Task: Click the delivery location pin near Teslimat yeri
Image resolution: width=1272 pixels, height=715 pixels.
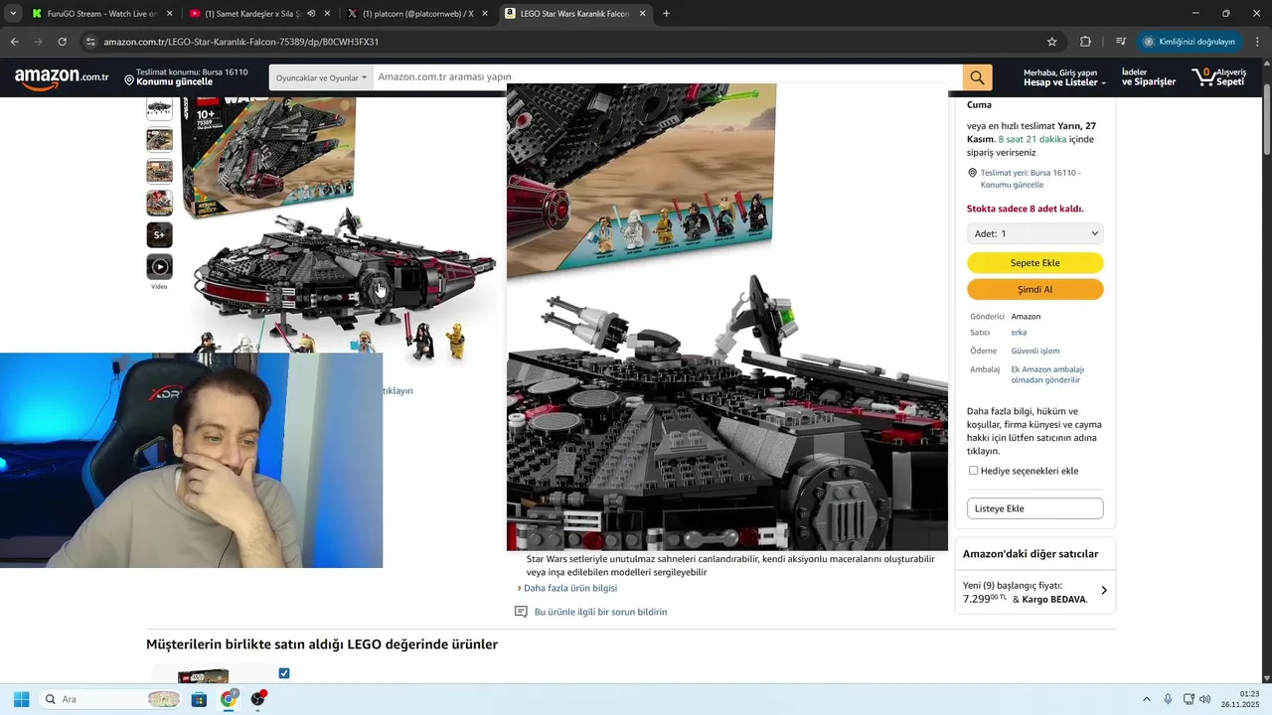Action: click(972, 173)
